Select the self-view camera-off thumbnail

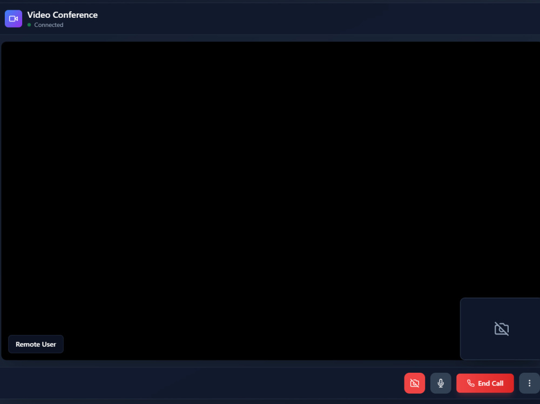point(501,329)
